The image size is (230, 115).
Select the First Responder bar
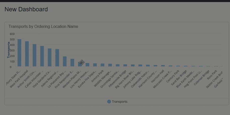tap(72, 63)
